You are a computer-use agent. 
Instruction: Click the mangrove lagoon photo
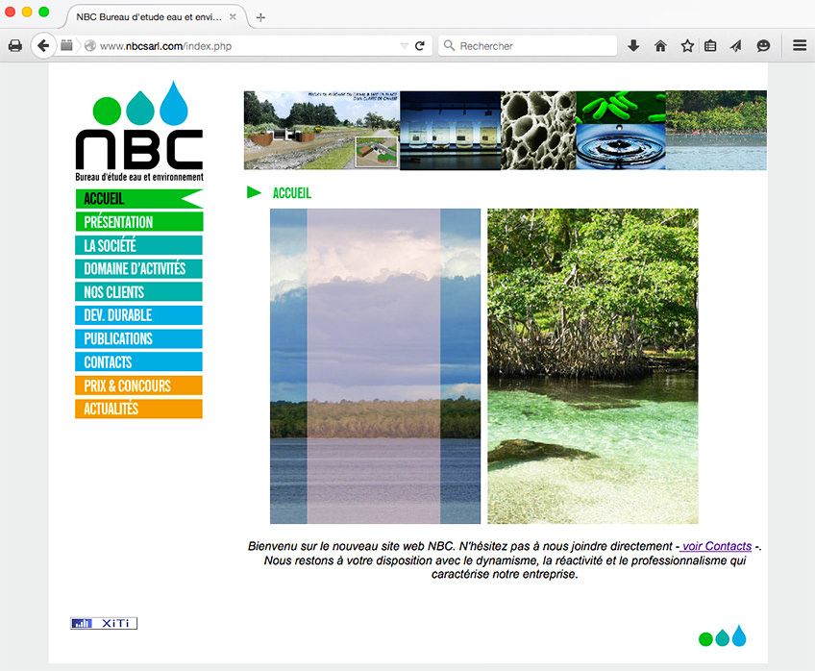(x=592, y=365)
